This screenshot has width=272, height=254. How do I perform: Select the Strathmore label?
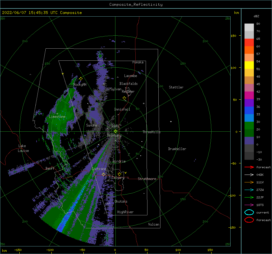coord(147,179)
